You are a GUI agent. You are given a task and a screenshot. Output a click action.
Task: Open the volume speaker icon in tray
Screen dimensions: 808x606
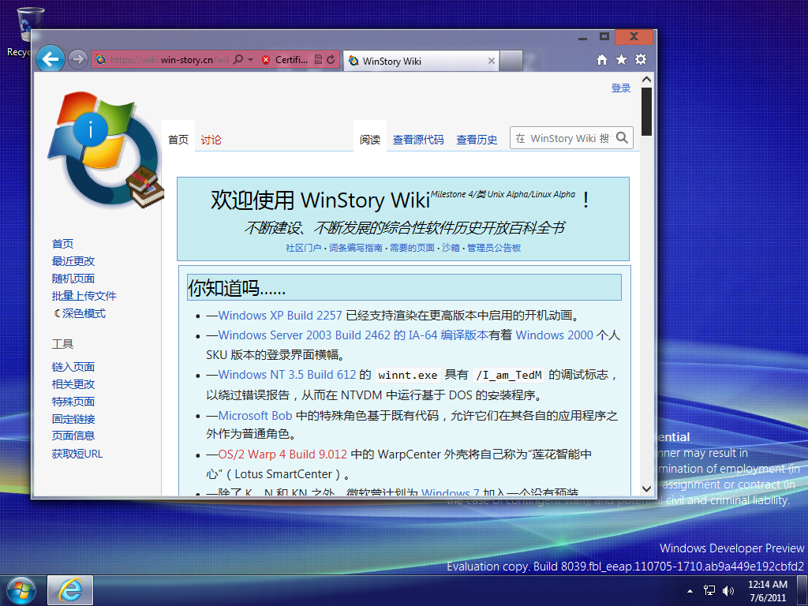728,590
